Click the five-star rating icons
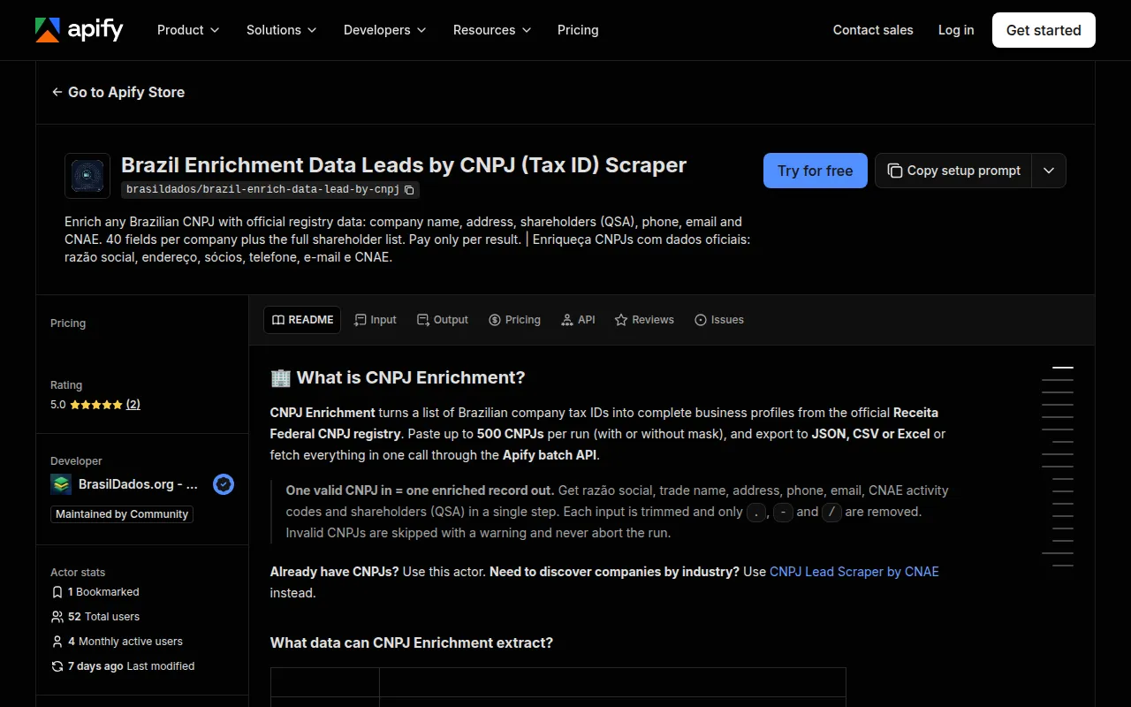 96,405
